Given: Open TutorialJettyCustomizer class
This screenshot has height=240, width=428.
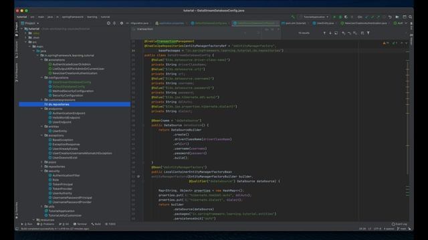Looking at the screenshot, I should tap(63, 215).
